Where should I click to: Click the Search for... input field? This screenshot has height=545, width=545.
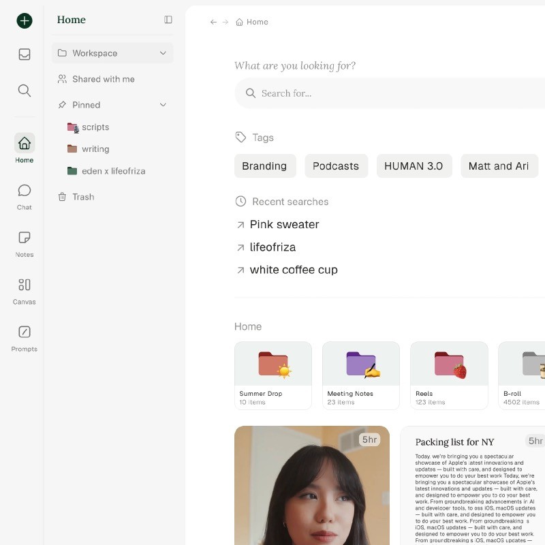[x=390, y=93]
